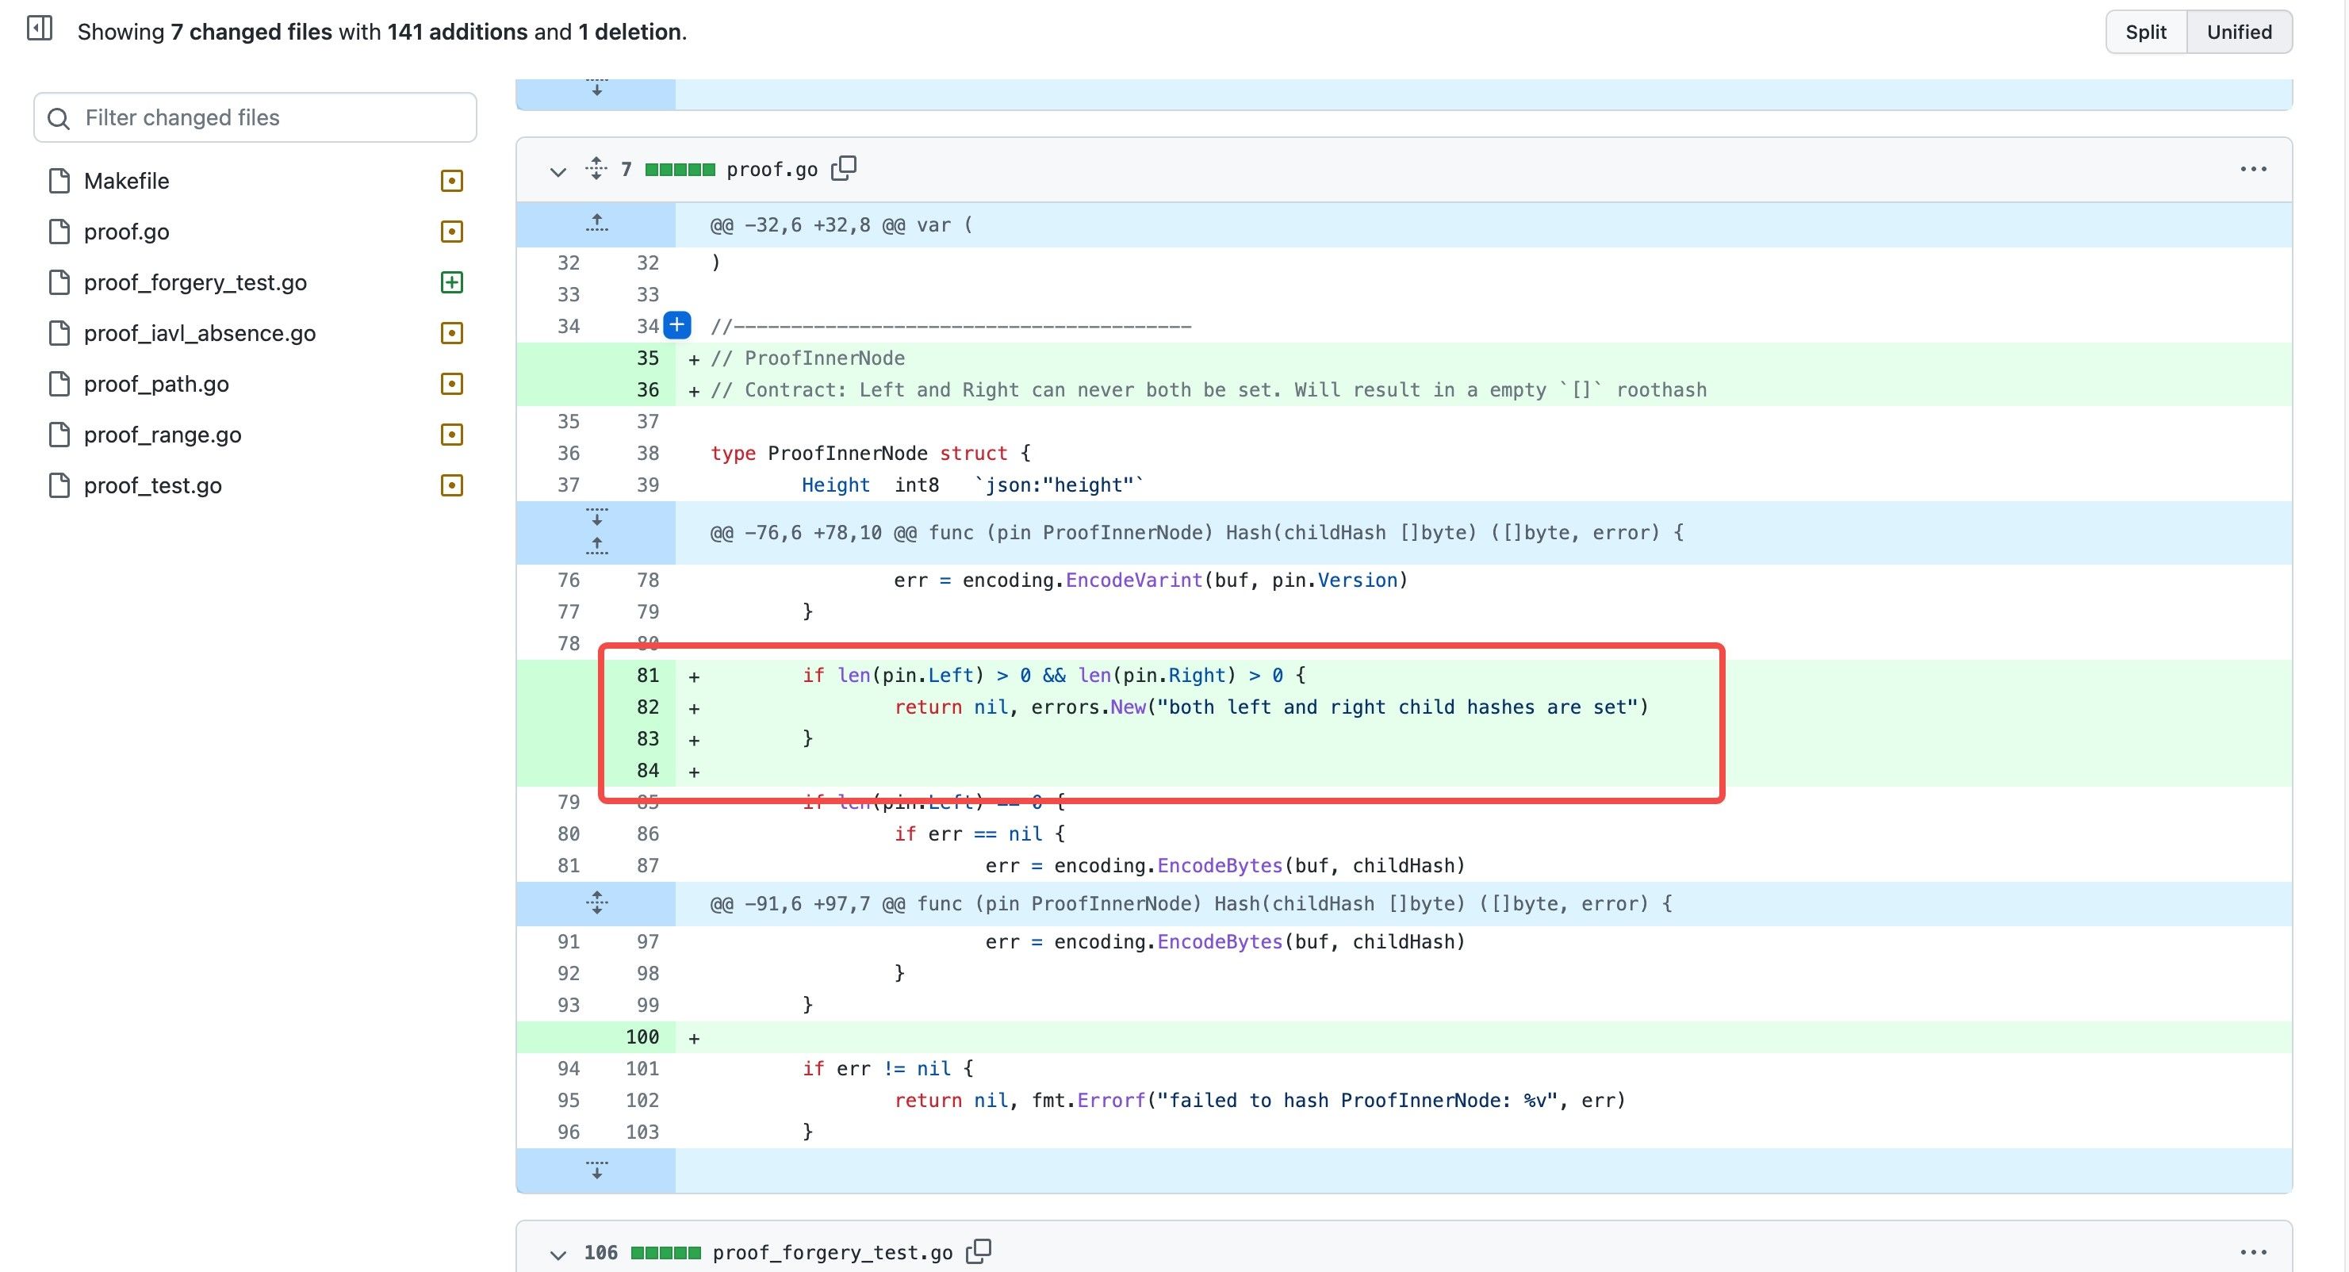
Task: Click blue add comment plus on line 34
Action: 676,325
